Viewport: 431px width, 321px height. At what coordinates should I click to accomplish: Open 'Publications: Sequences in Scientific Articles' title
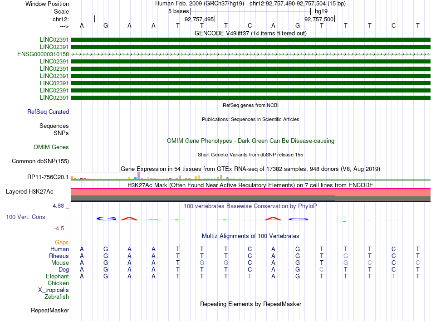(250, 119)
